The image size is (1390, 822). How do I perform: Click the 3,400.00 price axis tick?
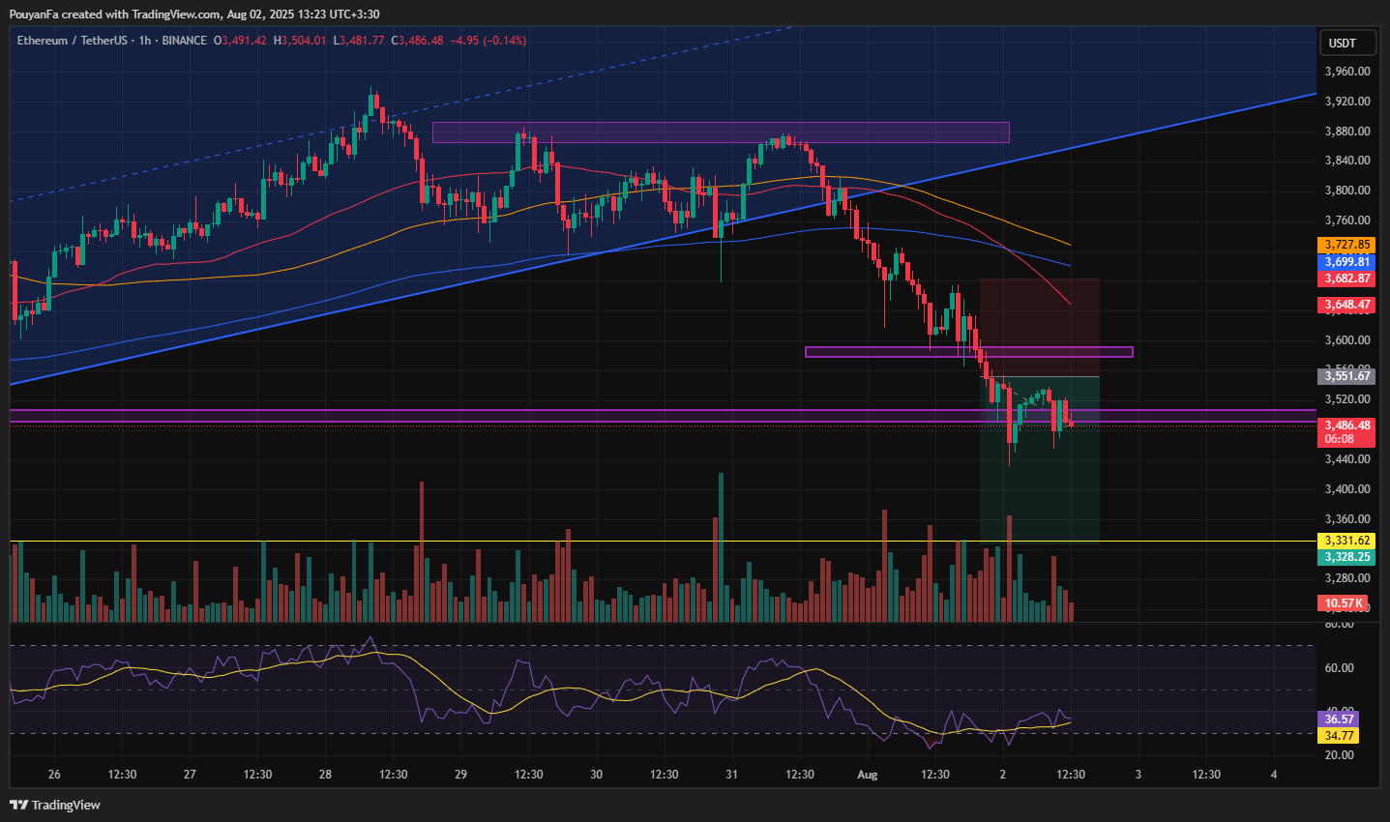1347,489
